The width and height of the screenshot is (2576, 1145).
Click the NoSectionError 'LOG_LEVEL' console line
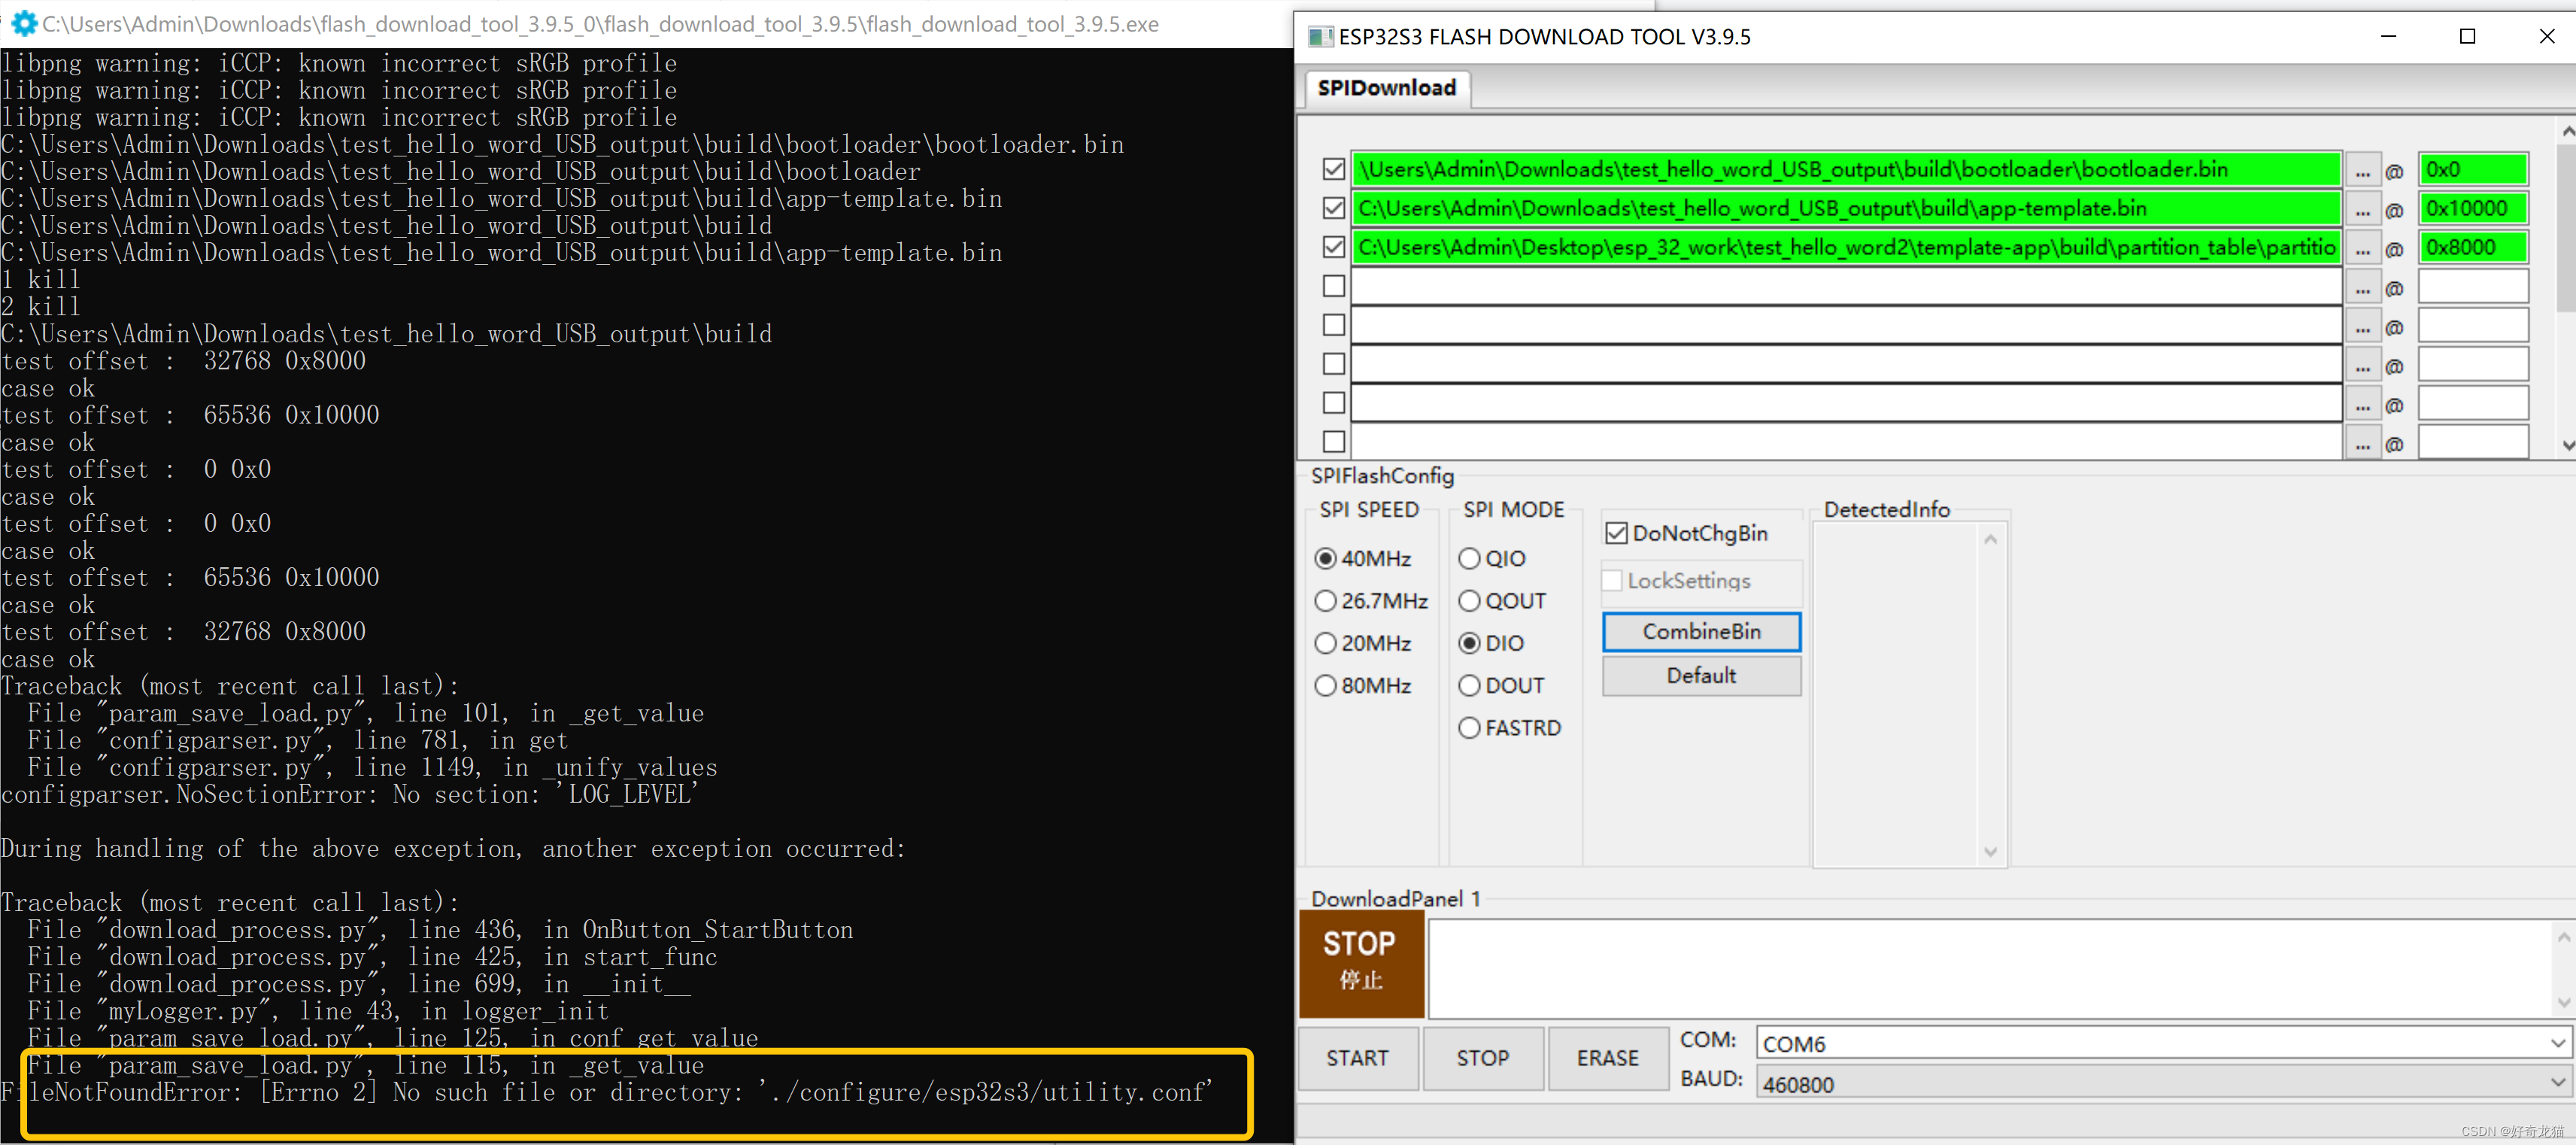pyautogui.click(x=350, y=795)
